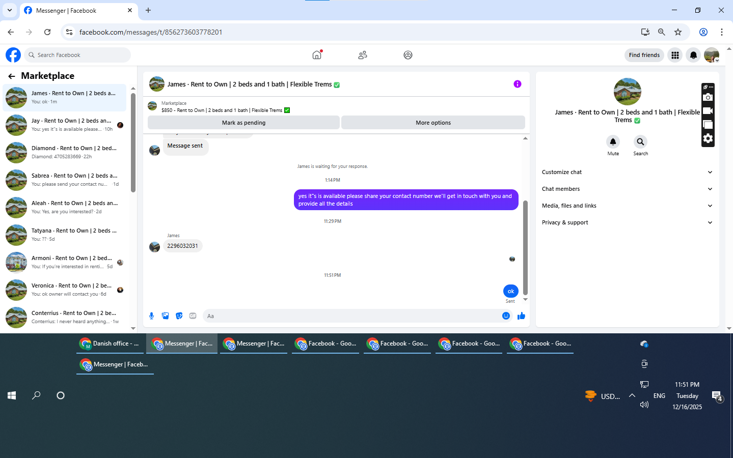
Task: Open the Jay conversation
Action: click(x=65, y=125)
